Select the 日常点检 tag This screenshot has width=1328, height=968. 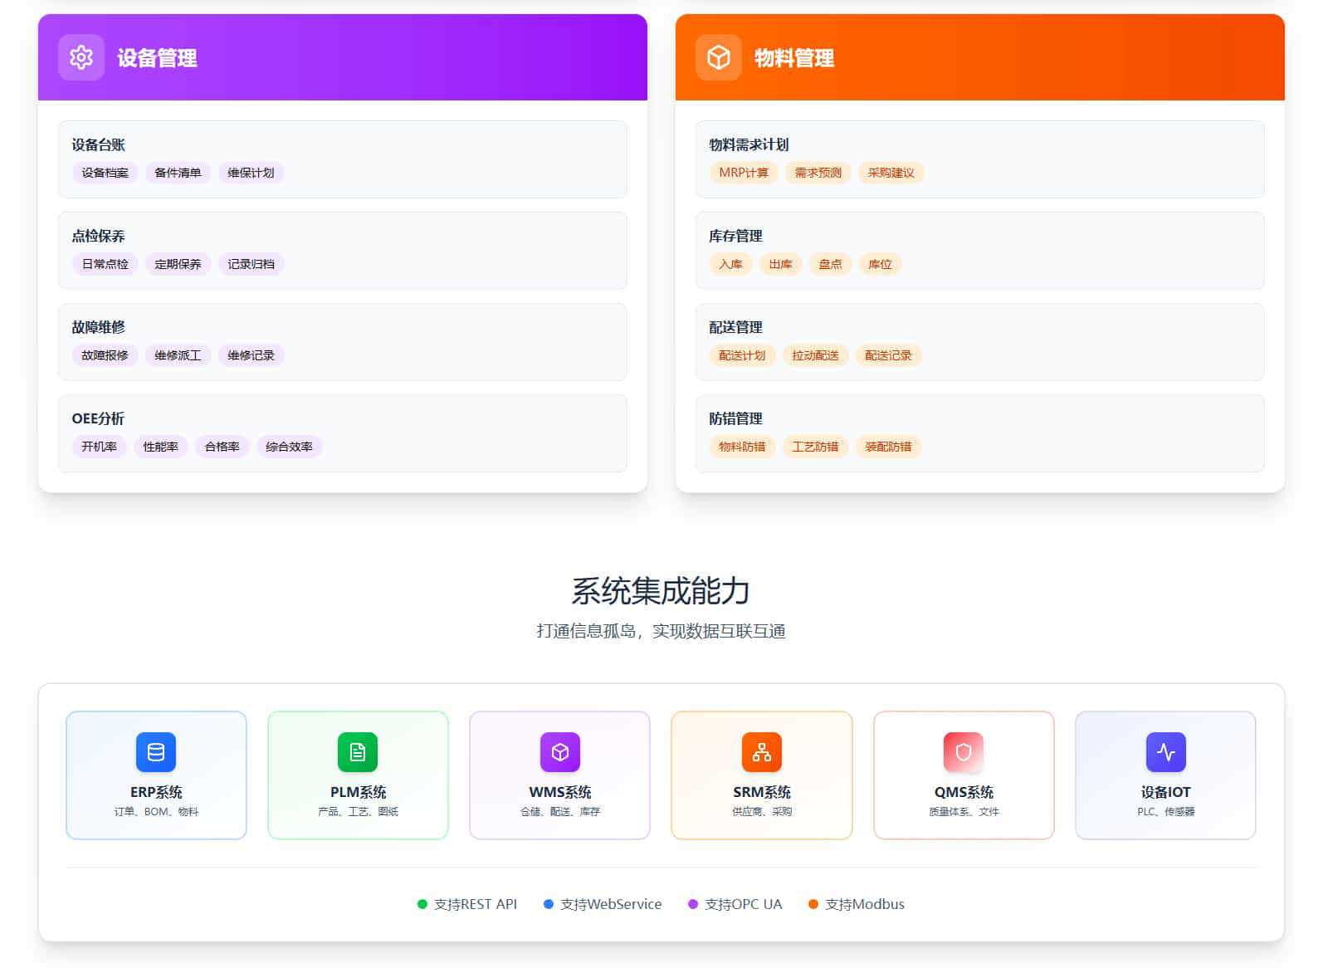point(105,264)
